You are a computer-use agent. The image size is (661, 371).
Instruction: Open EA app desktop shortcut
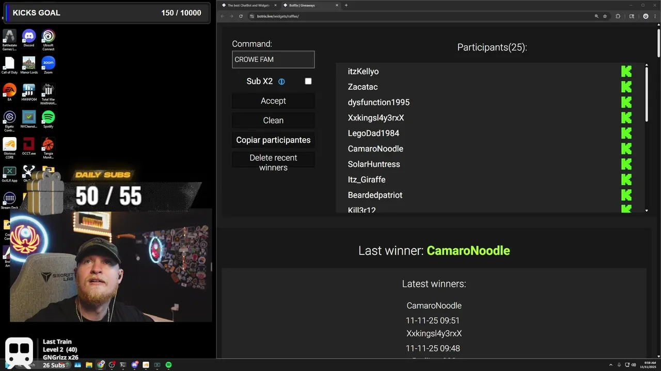click(9, 92)
